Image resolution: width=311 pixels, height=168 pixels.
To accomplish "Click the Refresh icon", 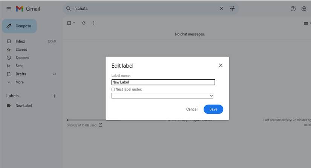I will [x=84, y=23].
